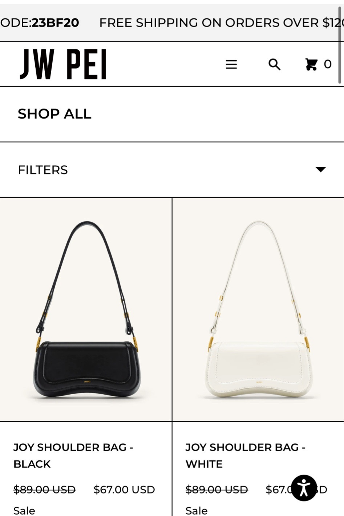Viewport: 344px width, 516px height.
Task: Select the SHOP ALL heading
Action: [x=54, y=114]
